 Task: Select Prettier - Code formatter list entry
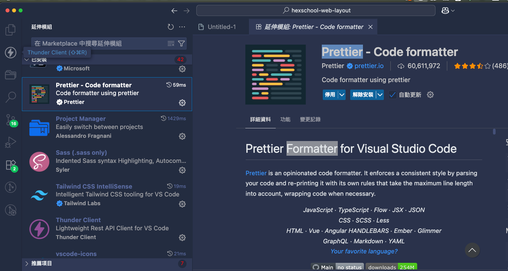coord(107,94)
